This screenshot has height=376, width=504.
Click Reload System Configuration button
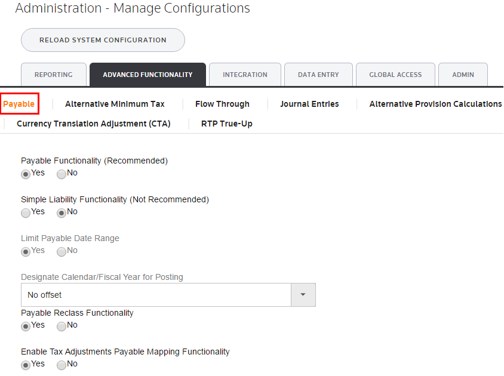tap(103, 40)
